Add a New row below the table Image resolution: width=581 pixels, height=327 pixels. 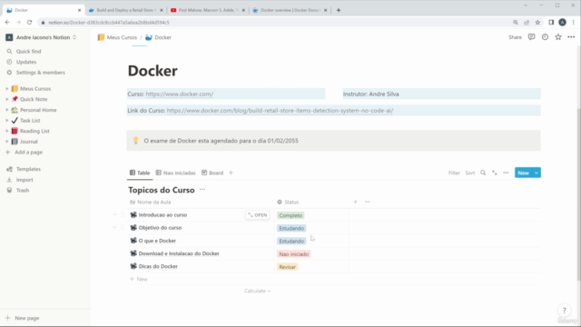tap(139, 279)
